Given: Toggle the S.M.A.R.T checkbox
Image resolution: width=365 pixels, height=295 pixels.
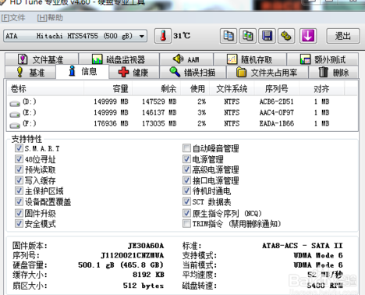Looking at the screenshot, I should click(x=19, y=148).
